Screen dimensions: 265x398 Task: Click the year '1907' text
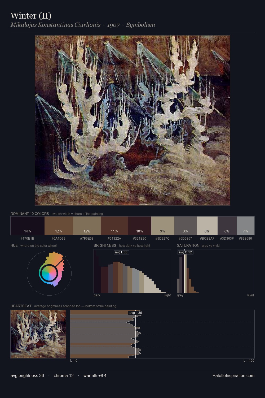[113, 25]
